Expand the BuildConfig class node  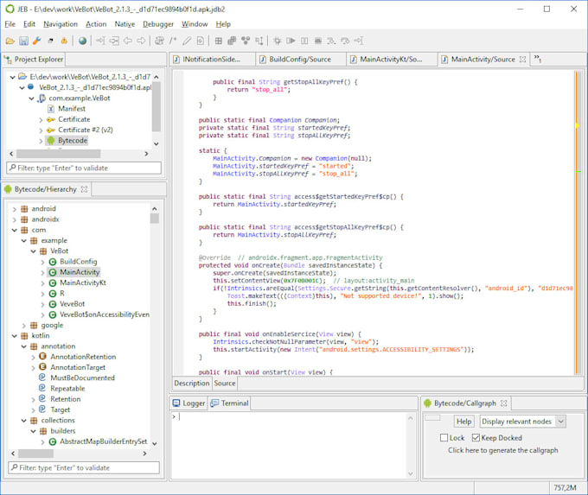[x=42, y=262]
